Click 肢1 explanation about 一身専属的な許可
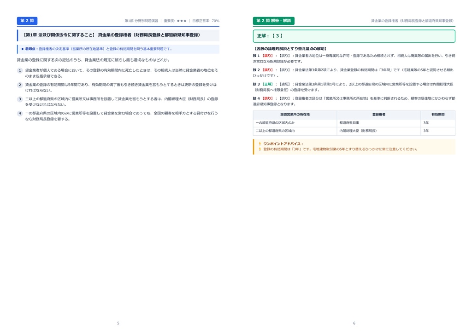This screenshot has width=472, height=333. (354, 58)
